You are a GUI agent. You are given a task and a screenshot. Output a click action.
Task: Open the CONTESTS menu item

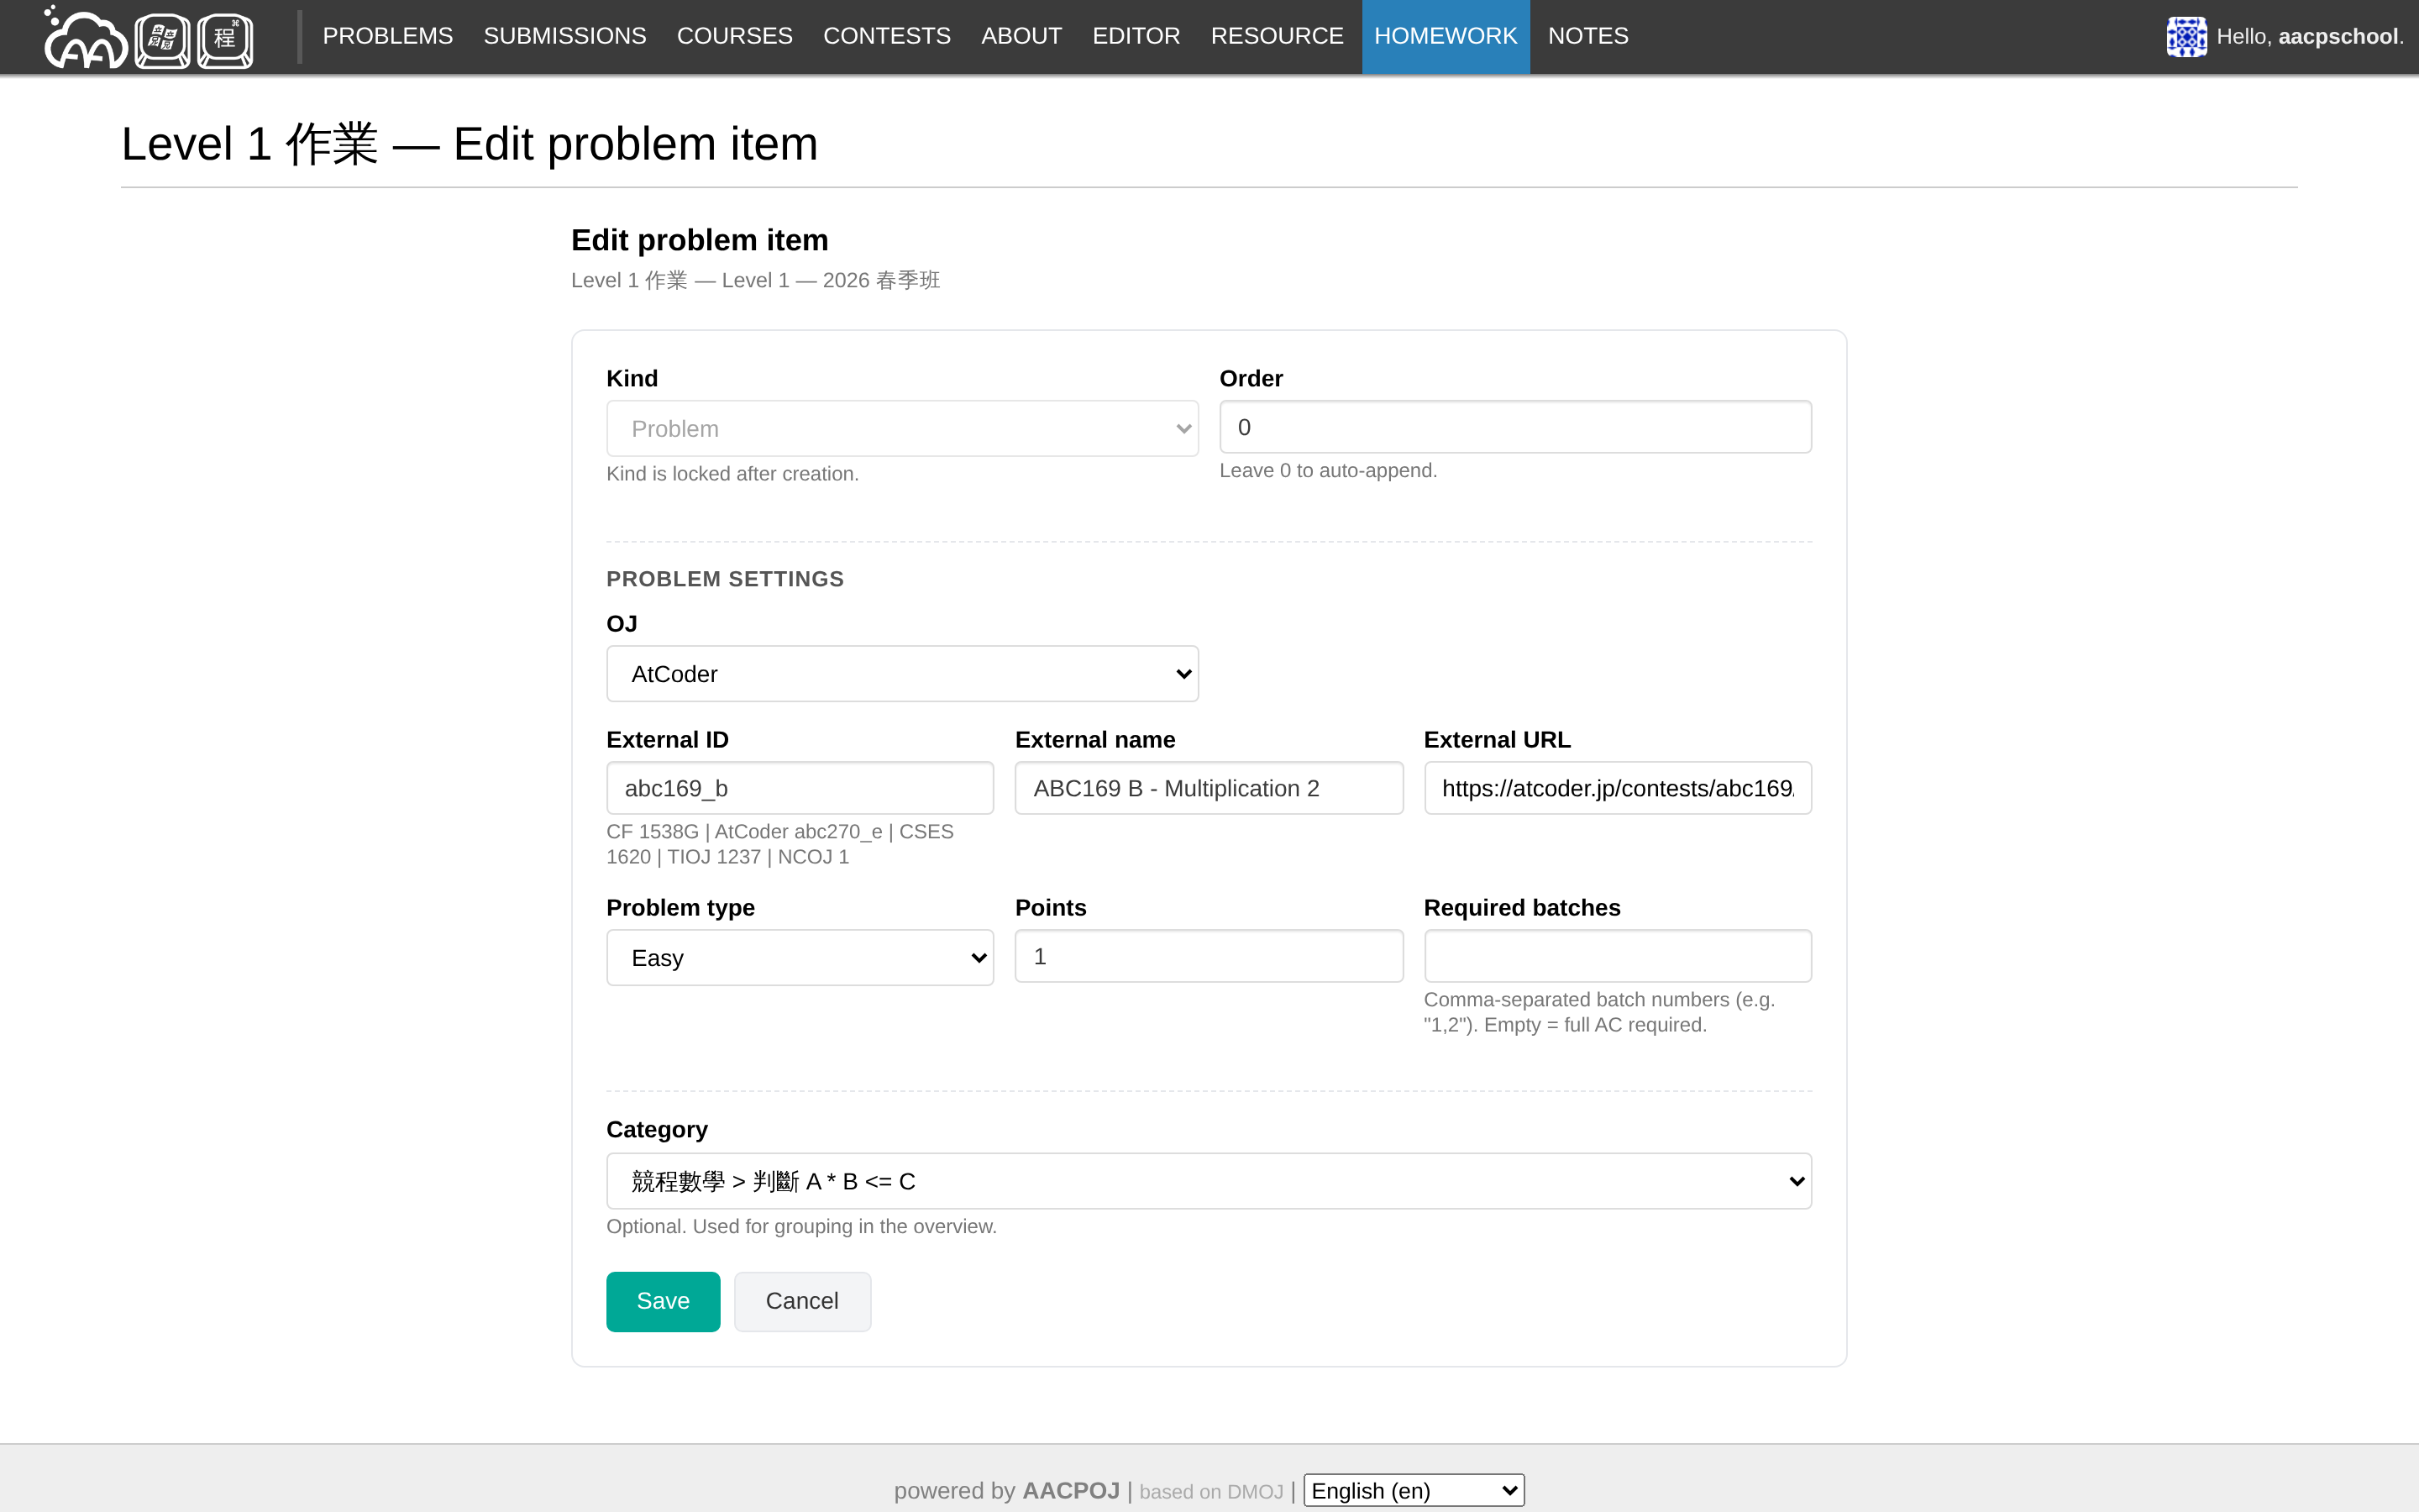point(887,36)
